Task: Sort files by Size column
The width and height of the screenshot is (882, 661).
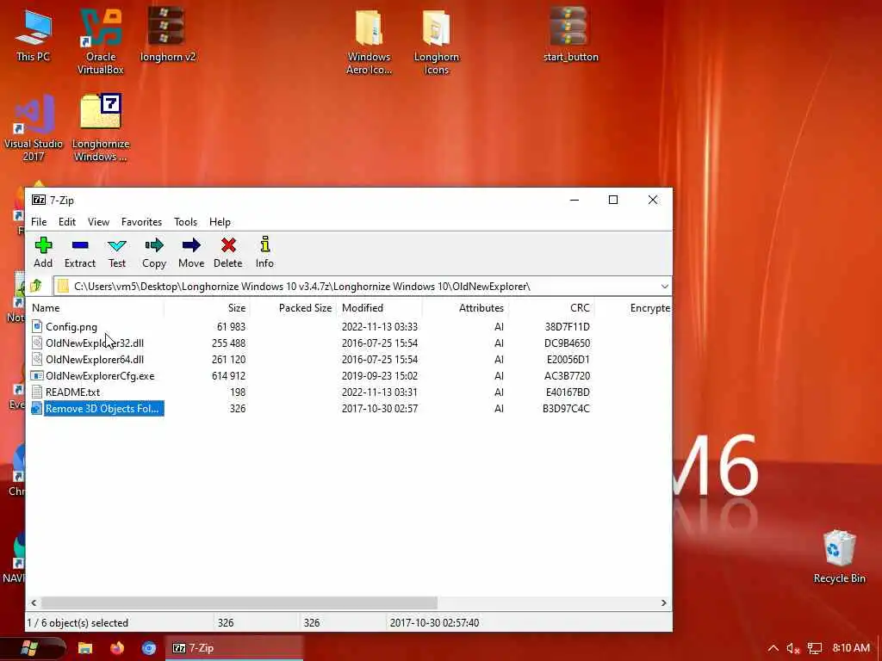Action: pos(207,308)
